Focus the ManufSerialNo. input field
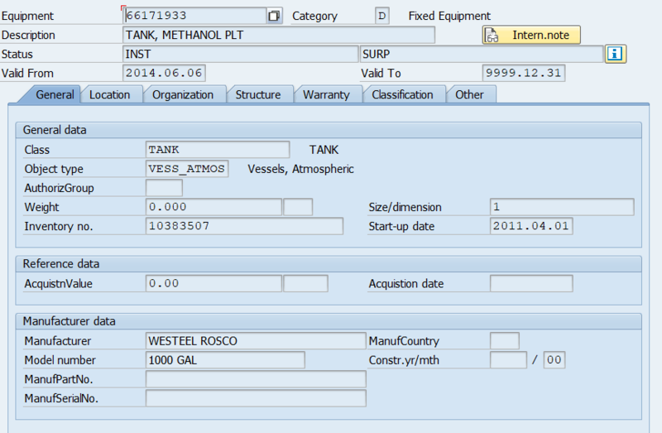Screen dimensions: 662x433 pyautogui.click(x=255, y=398)
